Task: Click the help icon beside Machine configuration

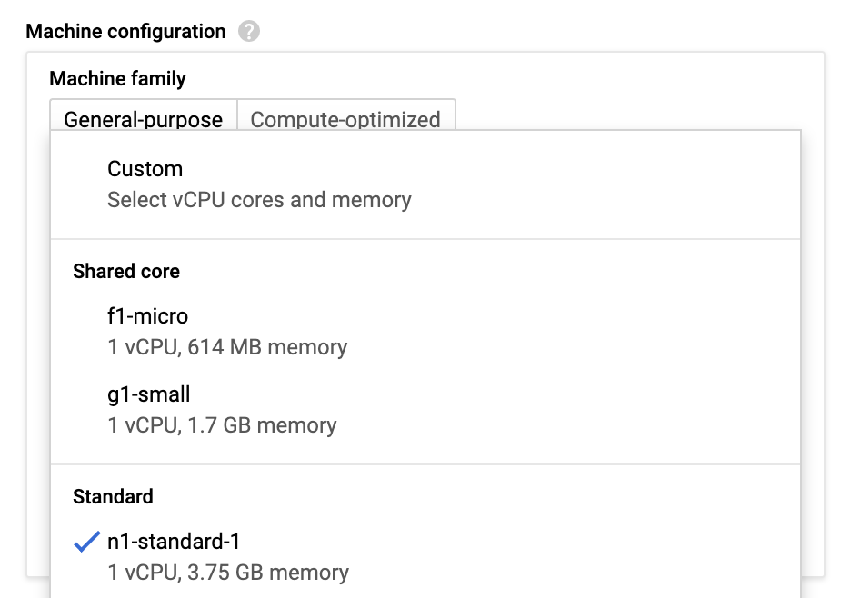Action: click(249, 32)
